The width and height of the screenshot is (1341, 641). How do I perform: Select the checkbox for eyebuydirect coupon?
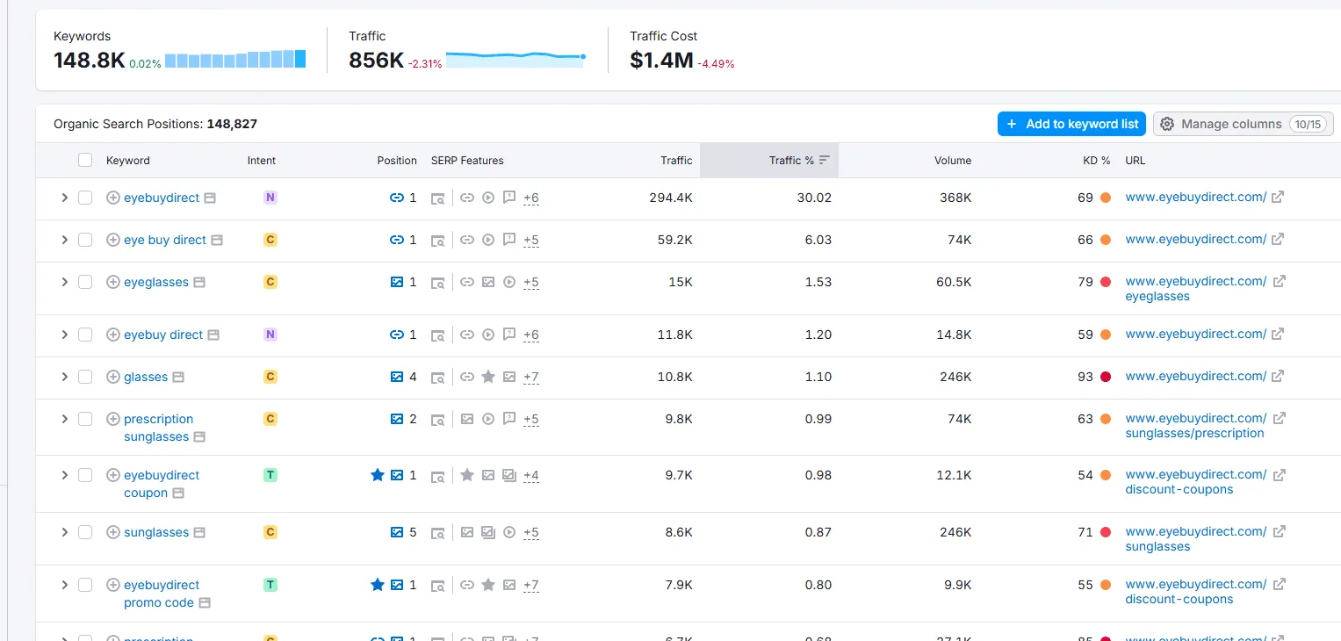(84, 475)
